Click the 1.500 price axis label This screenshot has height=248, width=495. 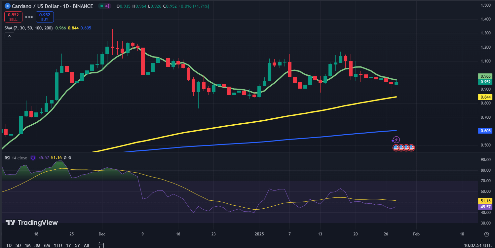pyautogui.click(x=485, y=5)
